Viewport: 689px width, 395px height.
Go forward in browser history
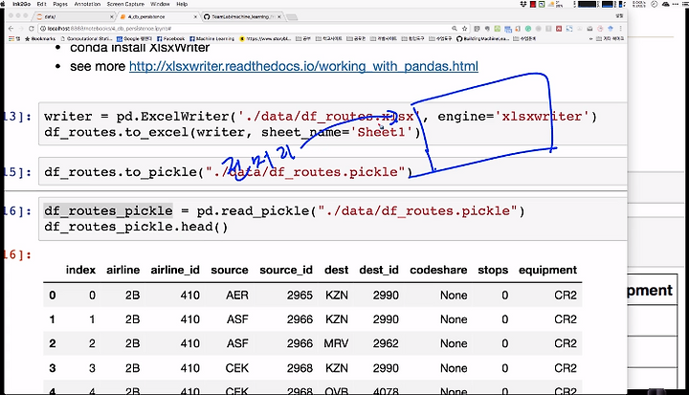coord(21,29)
